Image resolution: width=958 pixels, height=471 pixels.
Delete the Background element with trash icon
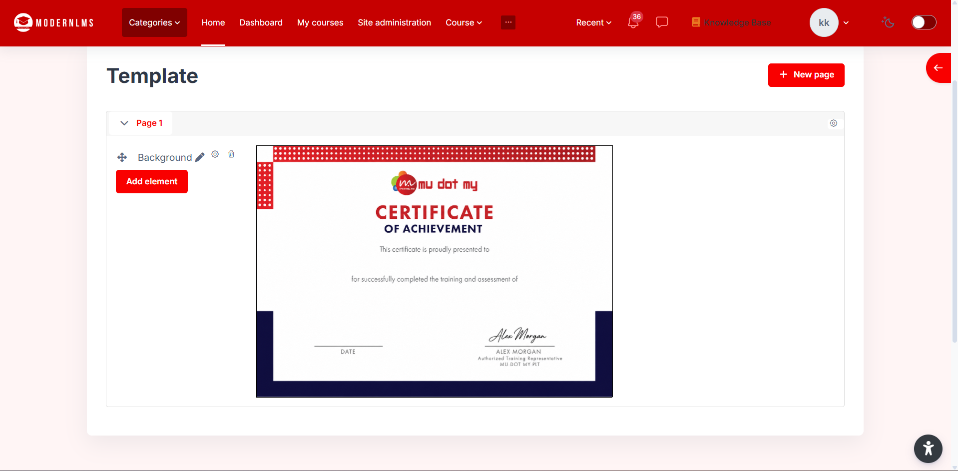point(231,154)
